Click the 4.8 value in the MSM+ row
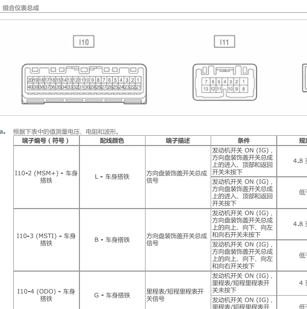This screenshot has height=309, width=307. (x=298, y=161)
